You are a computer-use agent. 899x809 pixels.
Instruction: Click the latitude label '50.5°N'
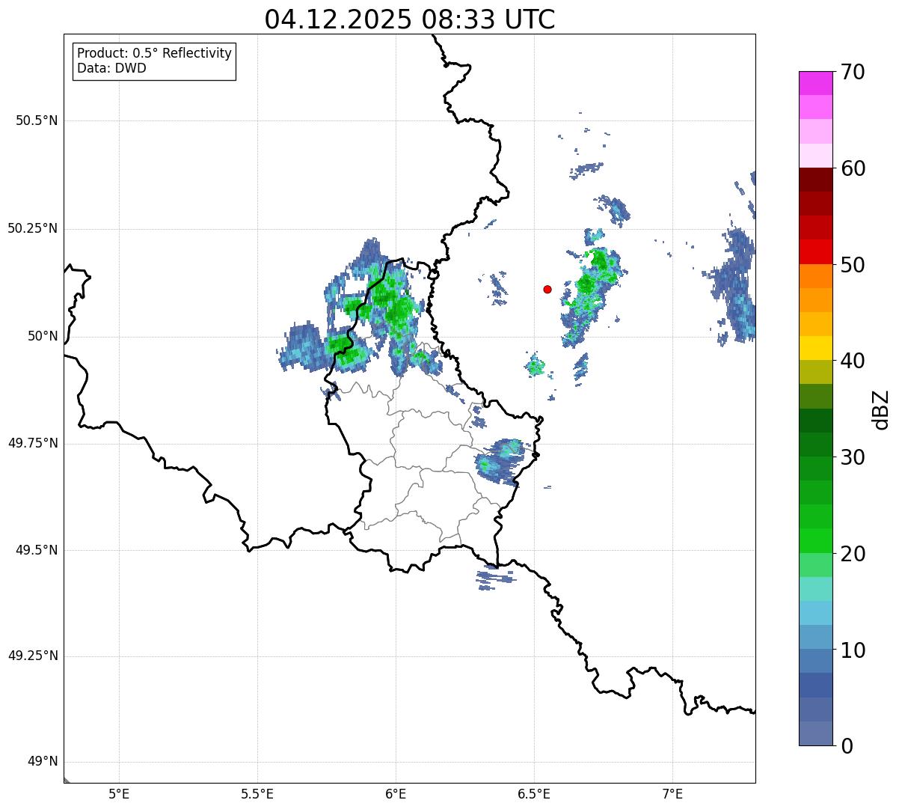(37, 120)
